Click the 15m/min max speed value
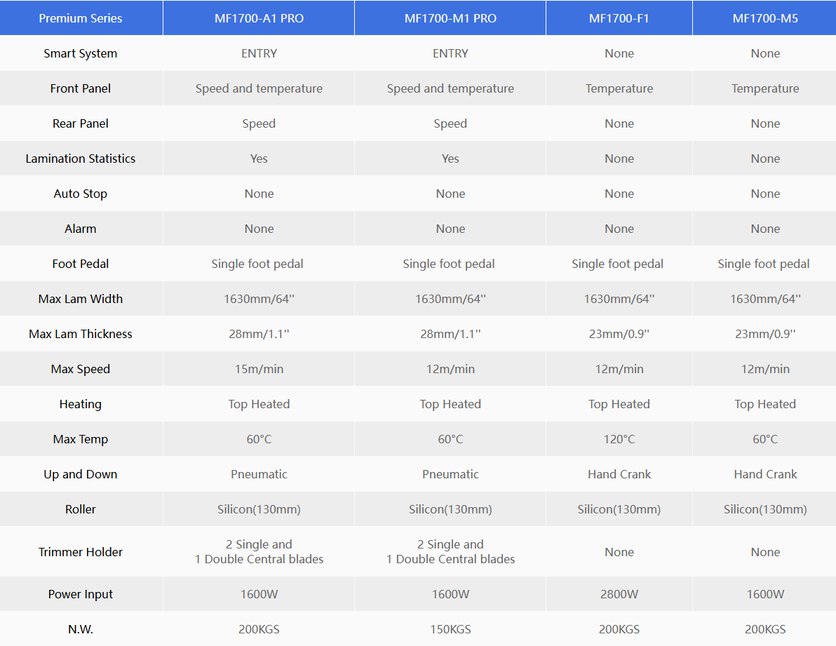Viewport: 836px width, 646px height. click(259, 369)
